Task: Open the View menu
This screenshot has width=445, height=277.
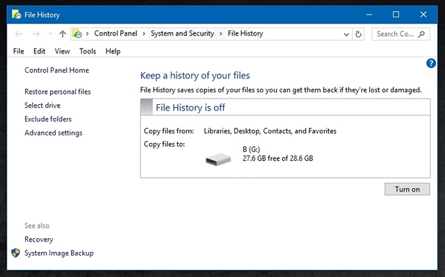Action: 62,51
